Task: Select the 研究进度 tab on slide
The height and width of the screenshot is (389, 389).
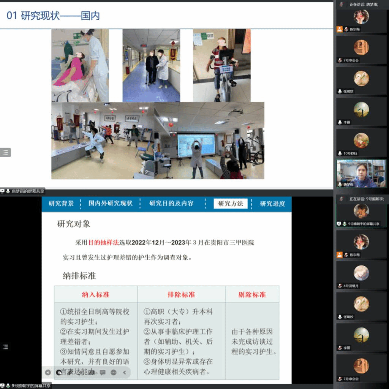Action: click(272, 204)
